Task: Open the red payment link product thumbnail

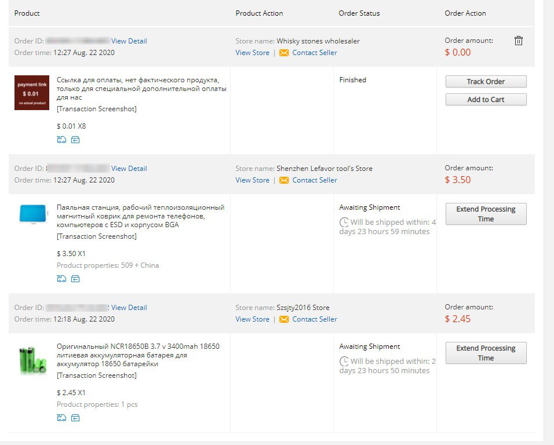Action: pyautogui.click(x=32, y=93)
